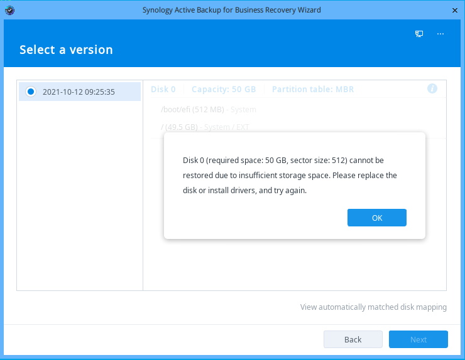This screenshot has height=360, width=465.
Task: Click Partition table: MBR text
Action: tap(313, 89)
